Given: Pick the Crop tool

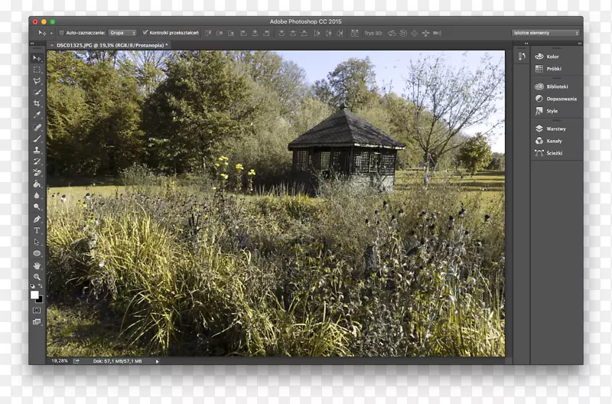Looking at the screenshot, I should pyautogui.click(x=37, y=103).
